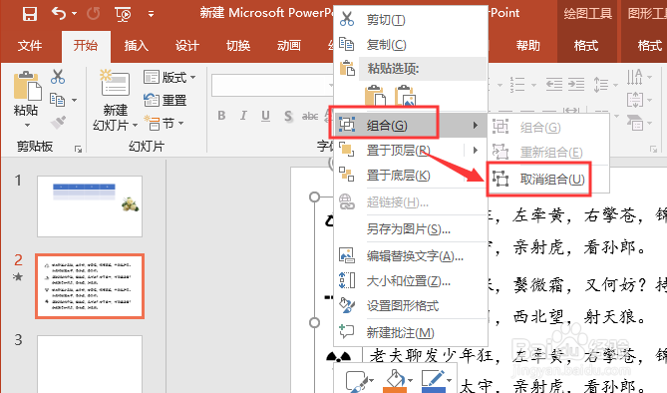Image resolution: width=667 pixels, height=393 pixels.
Task: Choose 置于底层(K) in context menu
Action: [x=410, y=175]
